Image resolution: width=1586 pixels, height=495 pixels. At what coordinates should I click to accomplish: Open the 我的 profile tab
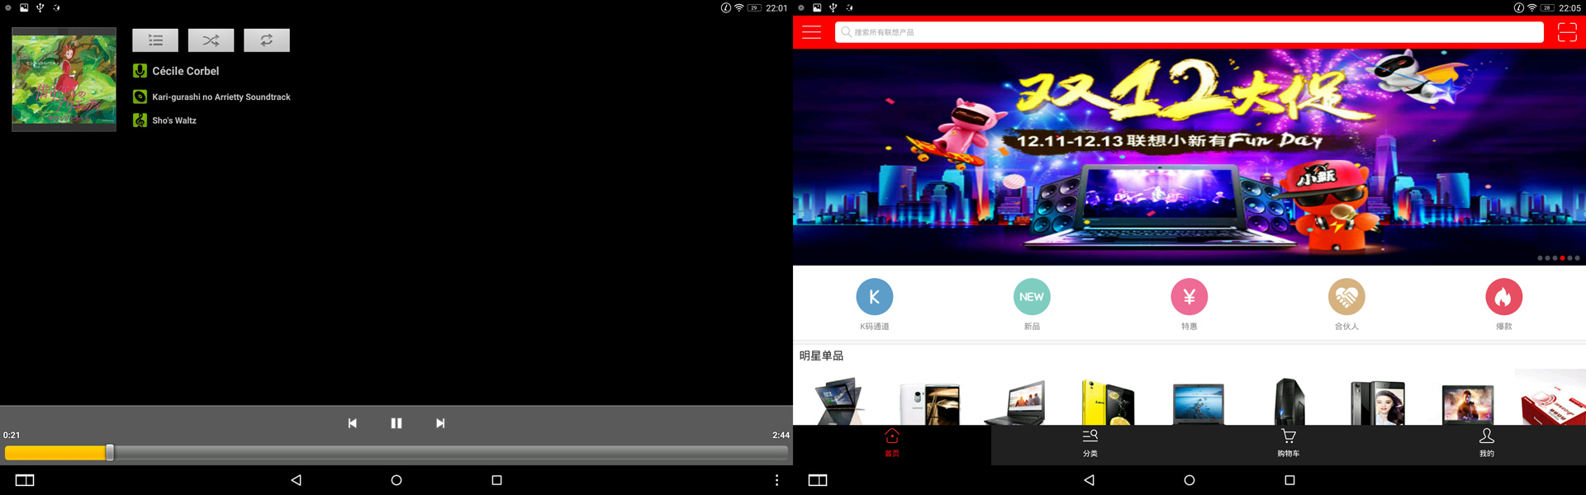point(1487,443)
